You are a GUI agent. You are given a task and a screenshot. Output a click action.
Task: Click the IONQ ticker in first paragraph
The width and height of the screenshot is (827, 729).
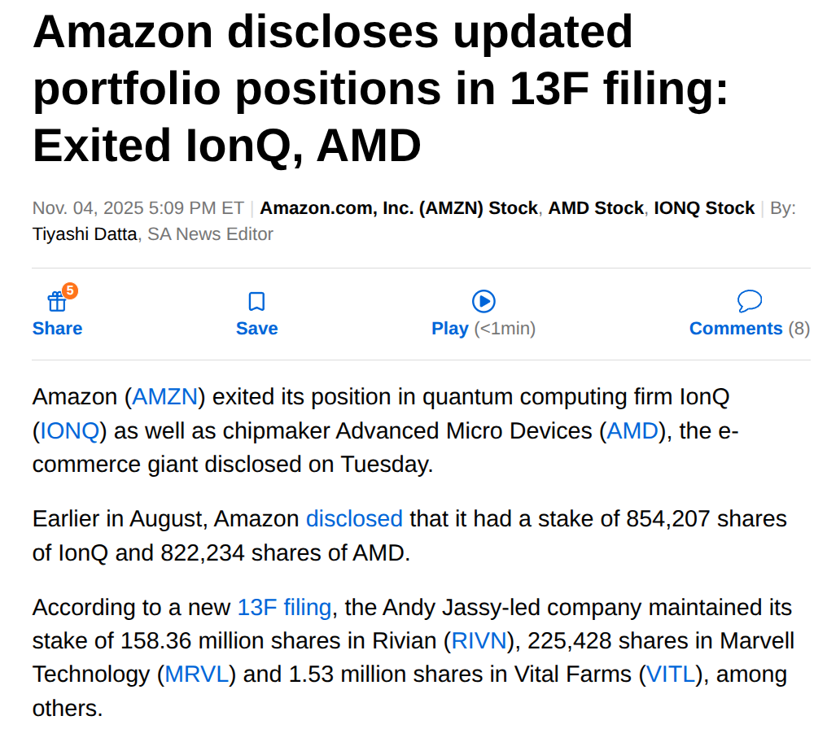(70, 430)
